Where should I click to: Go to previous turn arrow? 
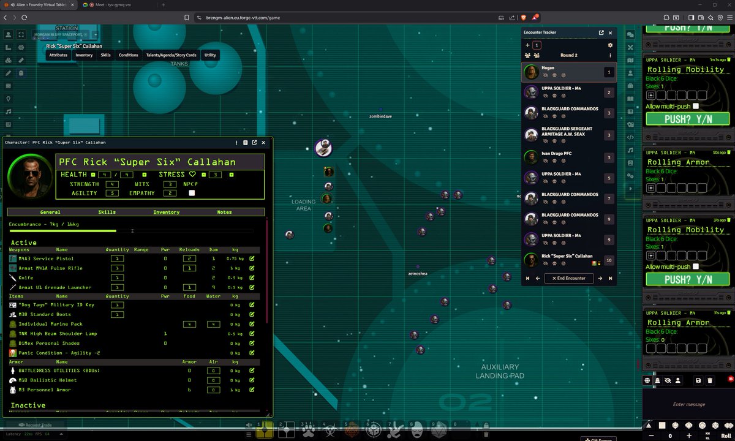tap(538, 278)
